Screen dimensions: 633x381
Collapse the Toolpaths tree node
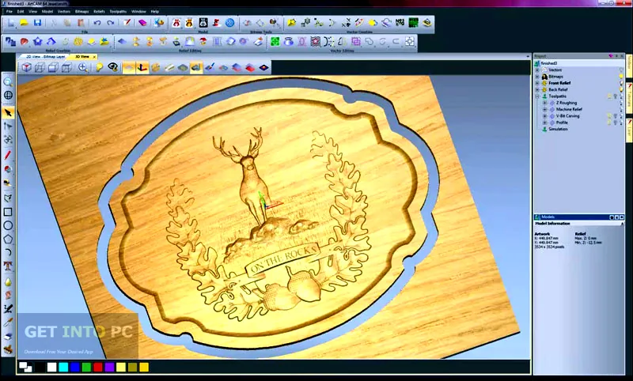(x=537, y=96)
